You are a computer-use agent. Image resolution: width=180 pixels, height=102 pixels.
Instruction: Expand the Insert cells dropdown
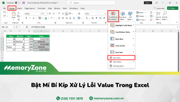(145, 12)
